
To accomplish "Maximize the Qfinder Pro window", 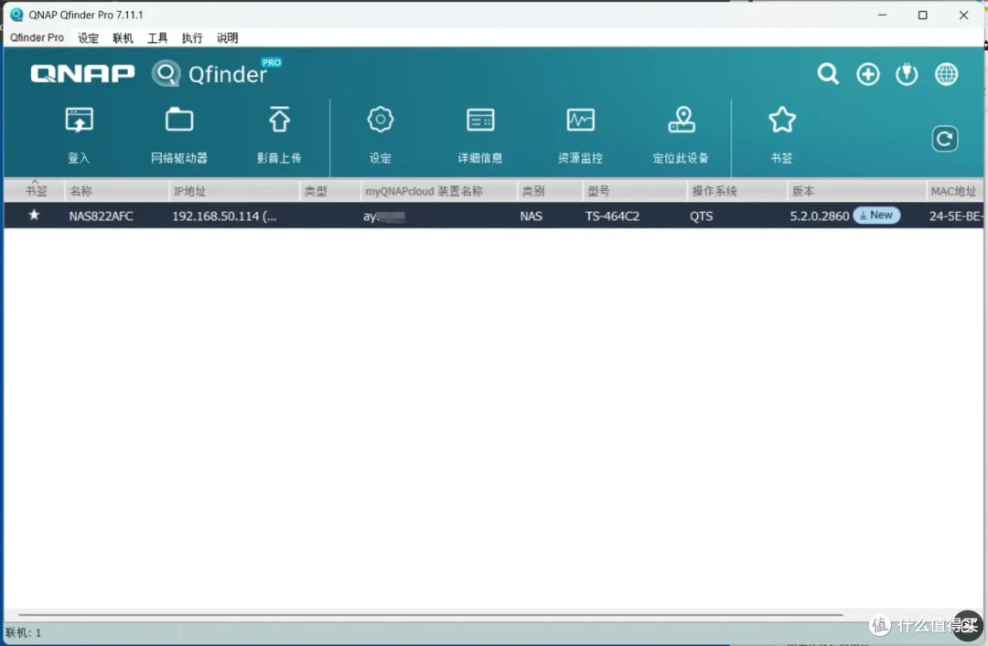I will point(922,16).
